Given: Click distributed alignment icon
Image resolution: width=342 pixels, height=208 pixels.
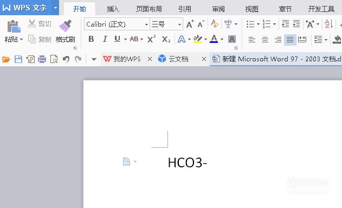Looking at the screenshot, I should point(302,40).
